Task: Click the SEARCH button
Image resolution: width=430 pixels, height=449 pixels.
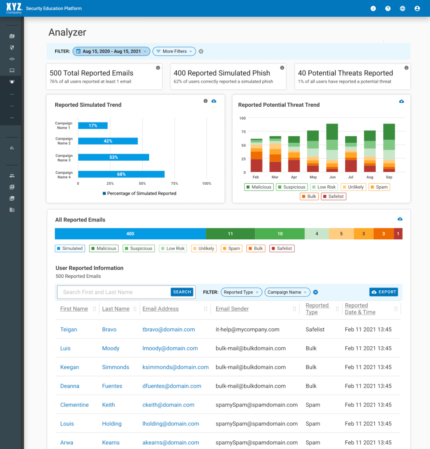Action: tap(182, 292)
